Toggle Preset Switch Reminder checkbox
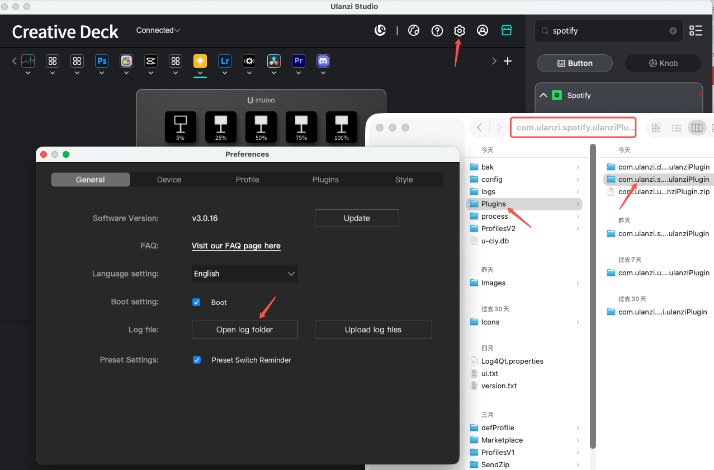The width and height of the screenshot is (714, 470). (197, 360)
